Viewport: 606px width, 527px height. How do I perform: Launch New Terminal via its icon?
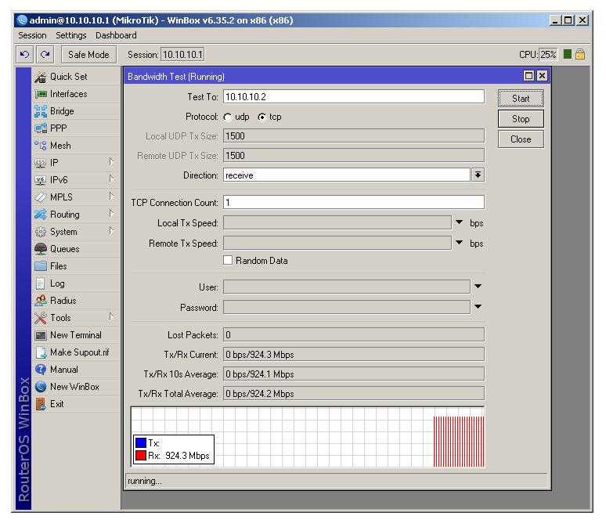pos(41,335)
